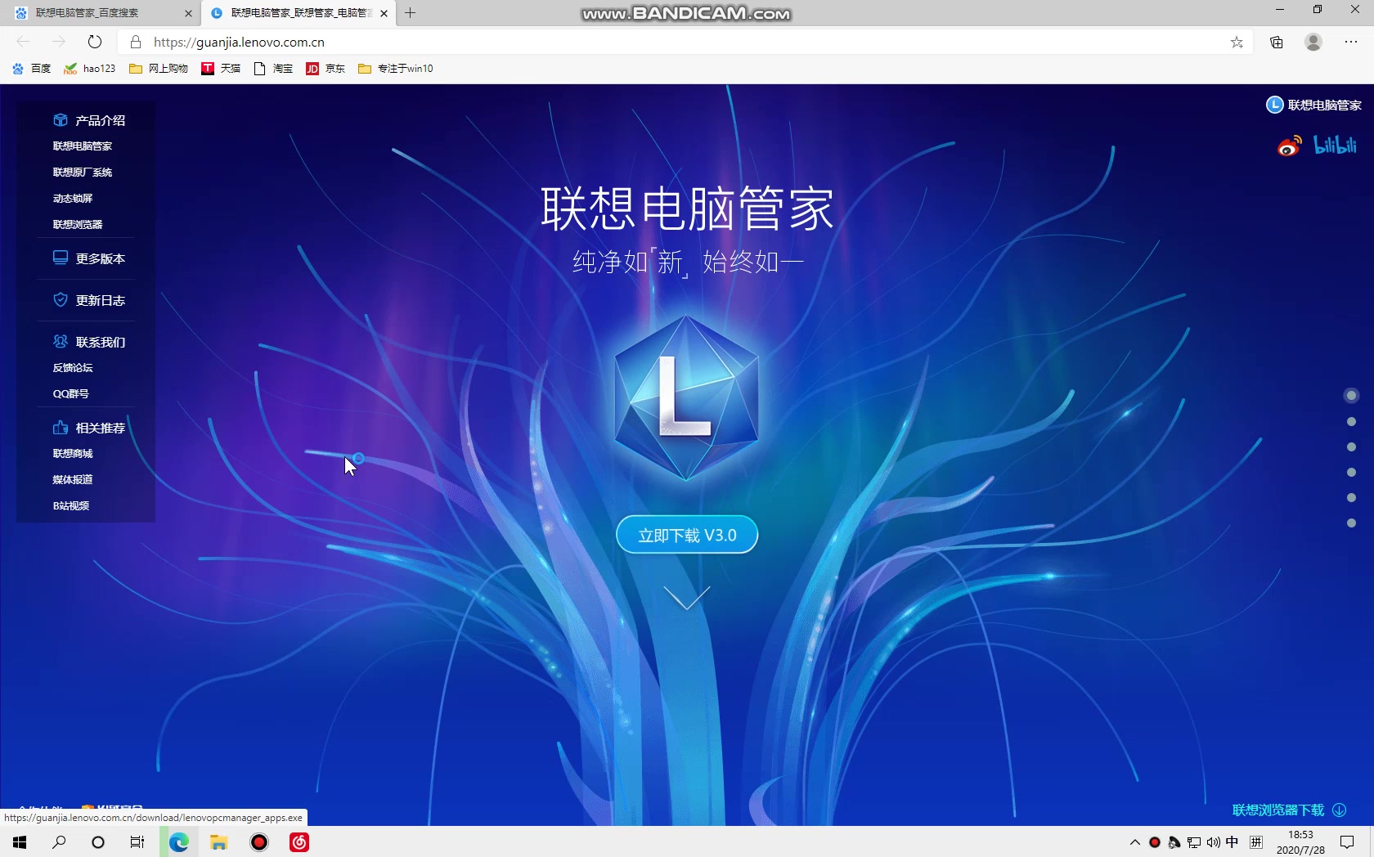This screenshot has width=1374, height=857.
Task: Open the 网上购物 bookmark folder
Action: pyautogui.click(x=159, y=69)
